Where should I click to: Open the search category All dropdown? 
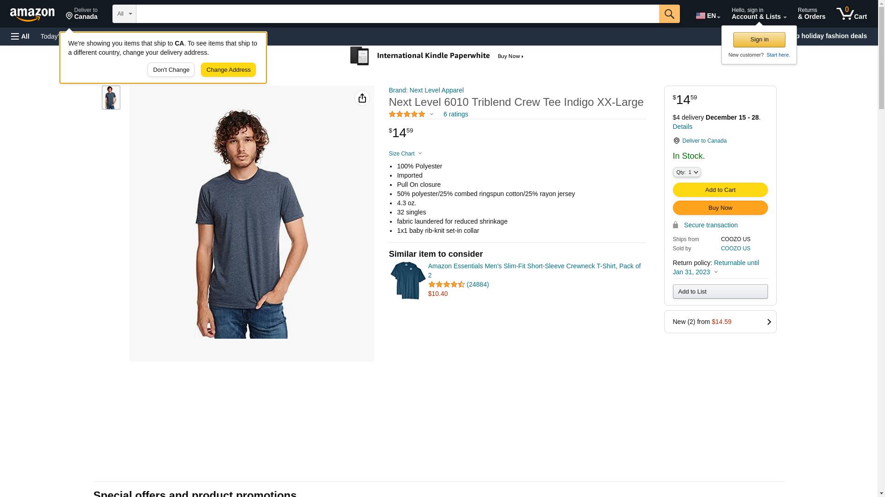(124, 14)
